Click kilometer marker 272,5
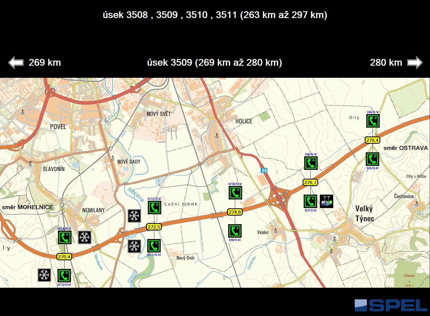This screenshot has width=430, height=316. [154, 227]
